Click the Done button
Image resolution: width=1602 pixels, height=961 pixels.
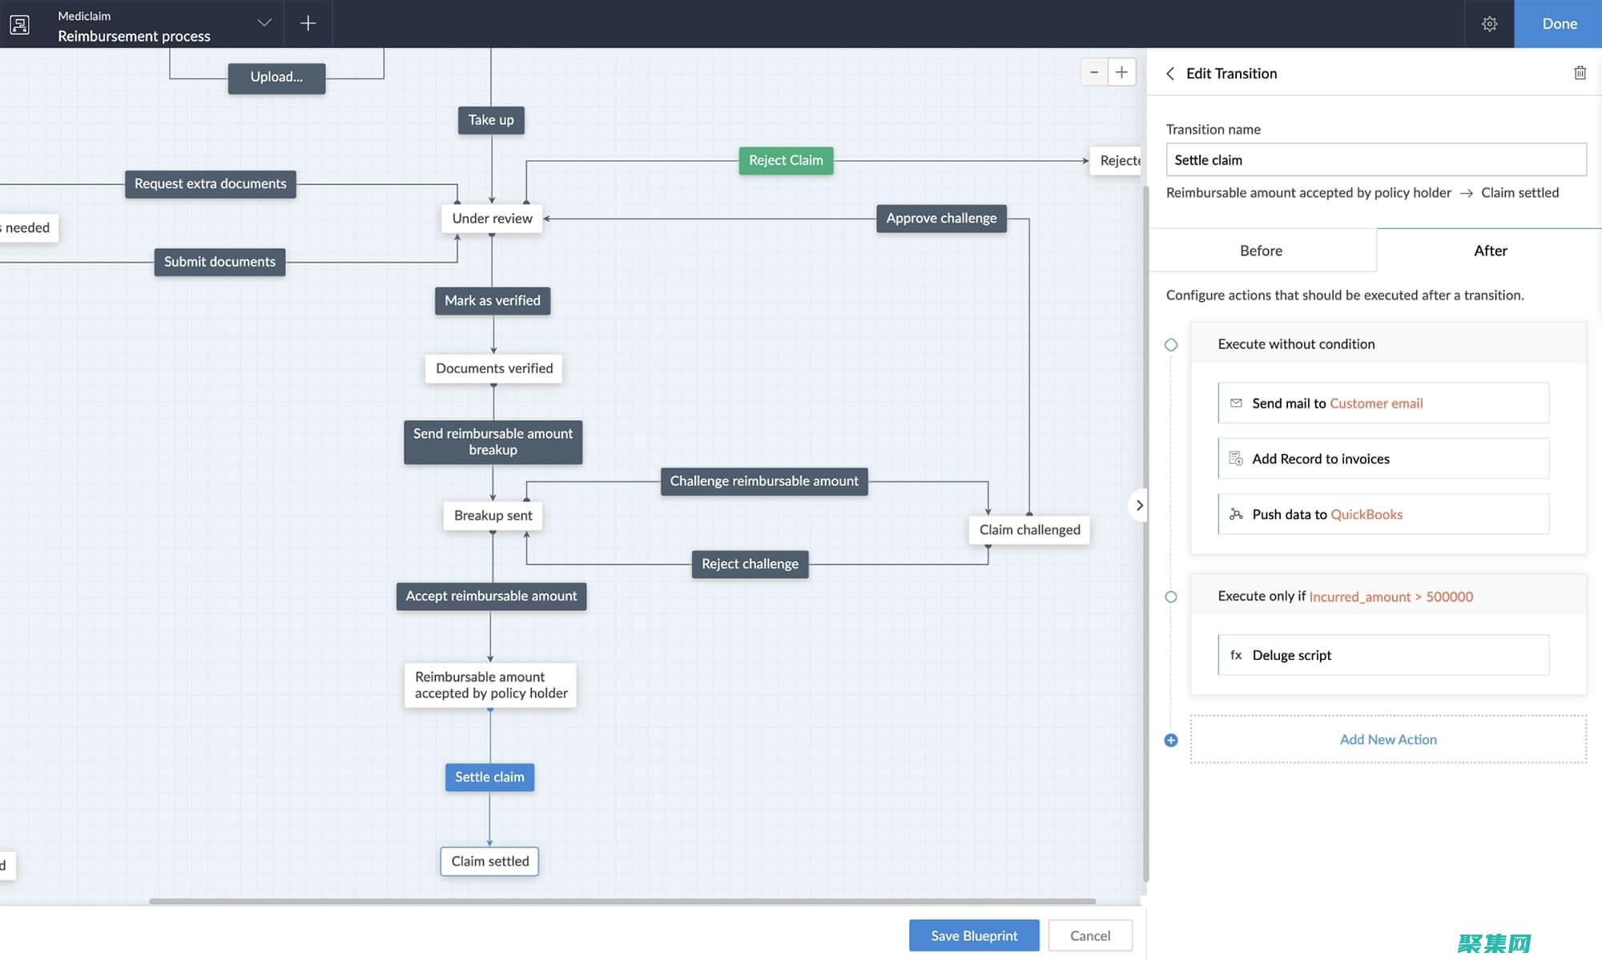tap(1559, 24)
